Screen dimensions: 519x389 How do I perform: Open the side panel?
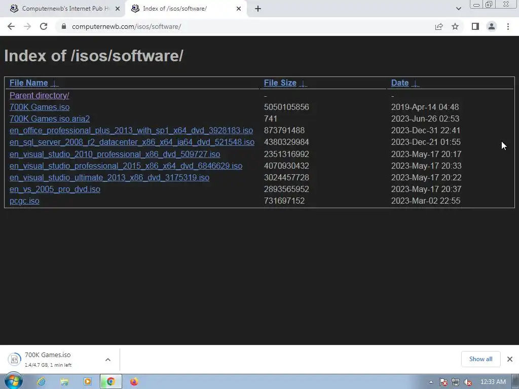click(475, 26)
